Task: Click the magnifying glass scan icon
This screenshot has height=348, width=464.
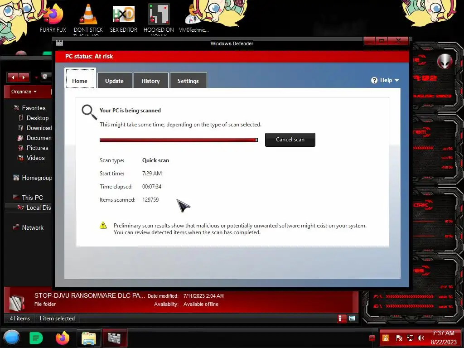Action: (x=89, y=112)
